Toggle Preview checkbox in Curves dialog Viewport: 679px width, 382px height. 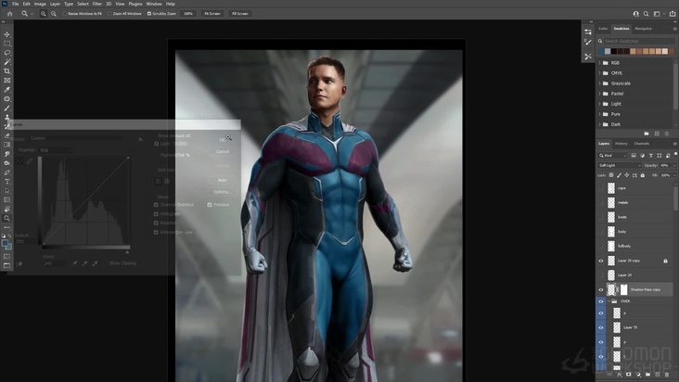[210, 205]
